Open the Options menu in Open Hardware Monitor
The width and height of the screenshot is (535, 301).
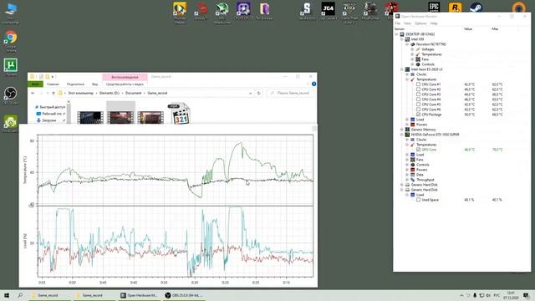click(x=420, y=23)
